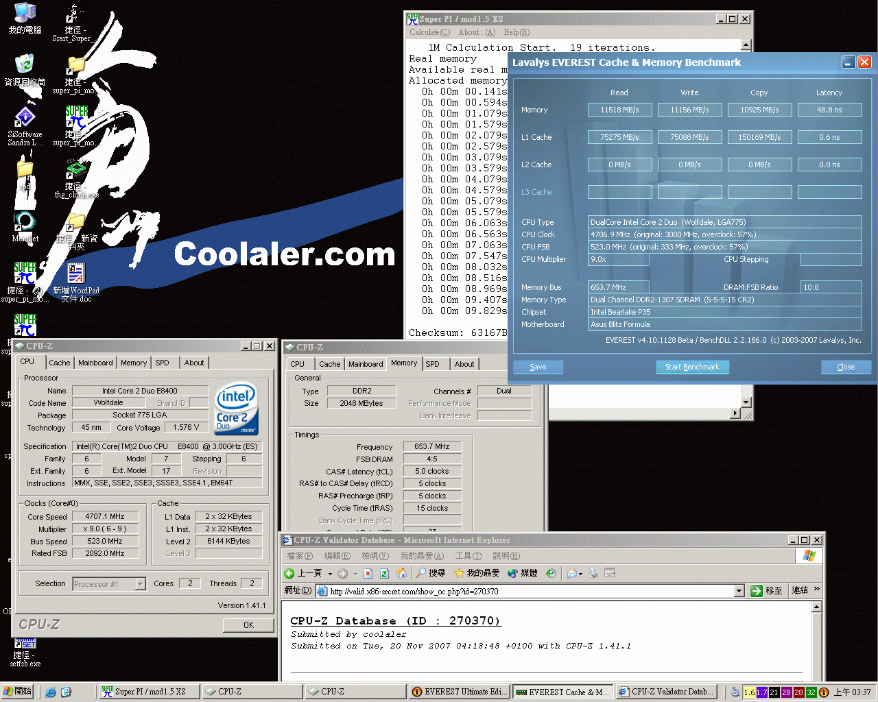Viewport: 878px width, 702px height.
Task: Open the Recycle Bin desktop icon
Action: click(x=25, y=69)
